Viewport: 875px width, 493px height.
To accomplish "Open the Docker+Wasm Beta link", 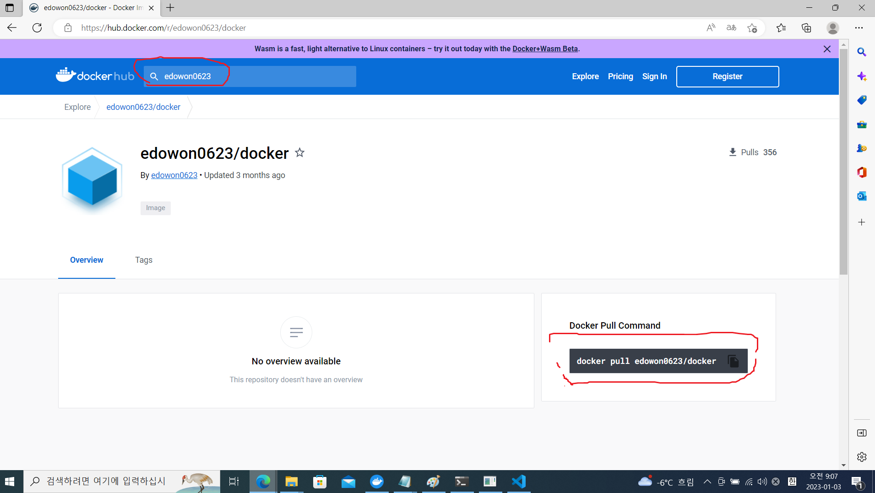I will pos(545,49).
